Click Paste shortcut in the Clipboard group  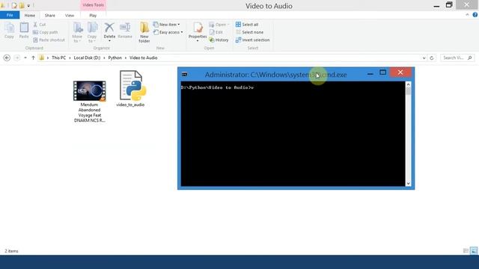coord(49,40)
